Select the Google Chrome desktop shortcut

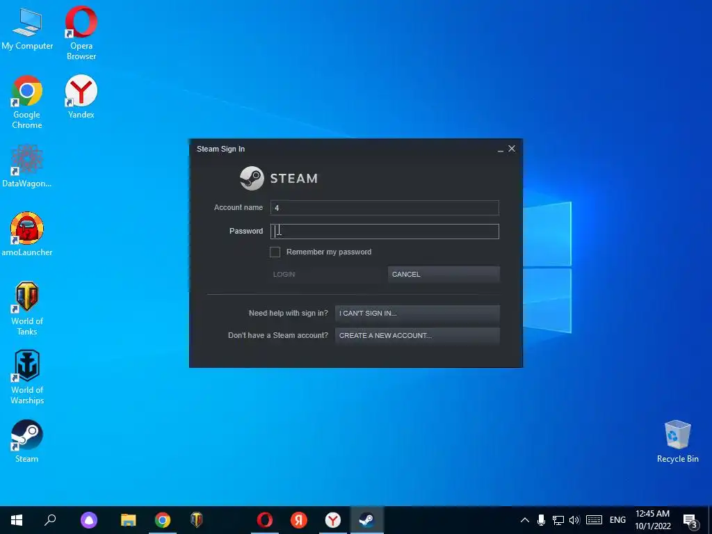click(x=27, y=102)
